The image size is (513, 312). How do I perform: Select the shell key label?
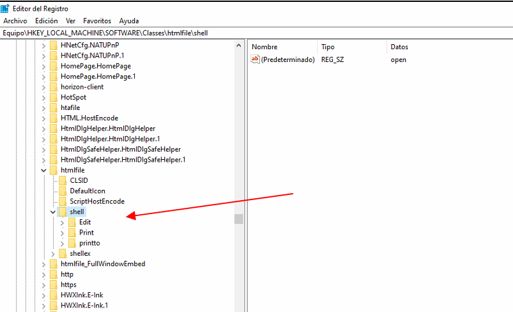pos(77,212)
